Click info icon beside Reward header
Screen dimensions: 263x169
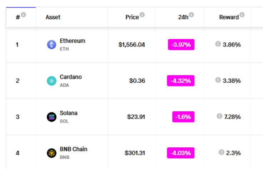[242, 15]
